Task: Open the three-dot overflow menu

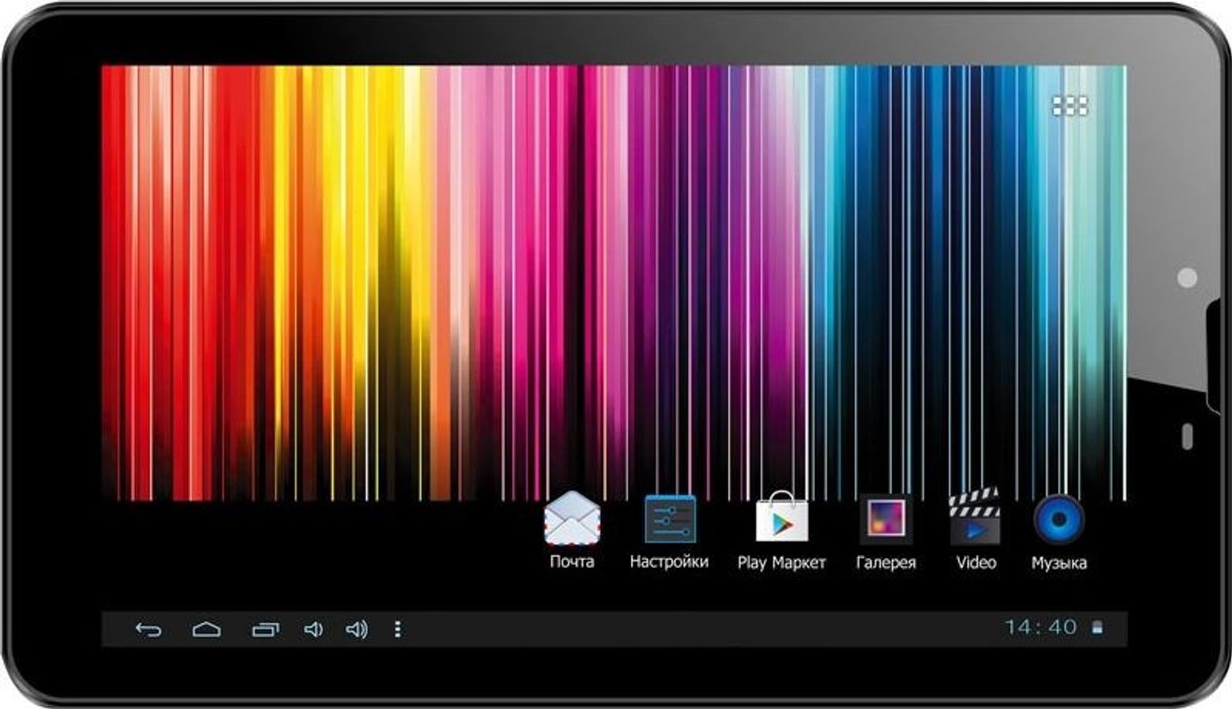Action: (397, 629)
